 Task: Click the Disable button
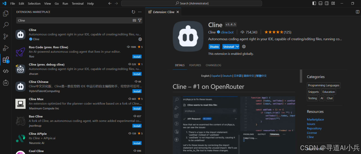(x=214, y=47)
